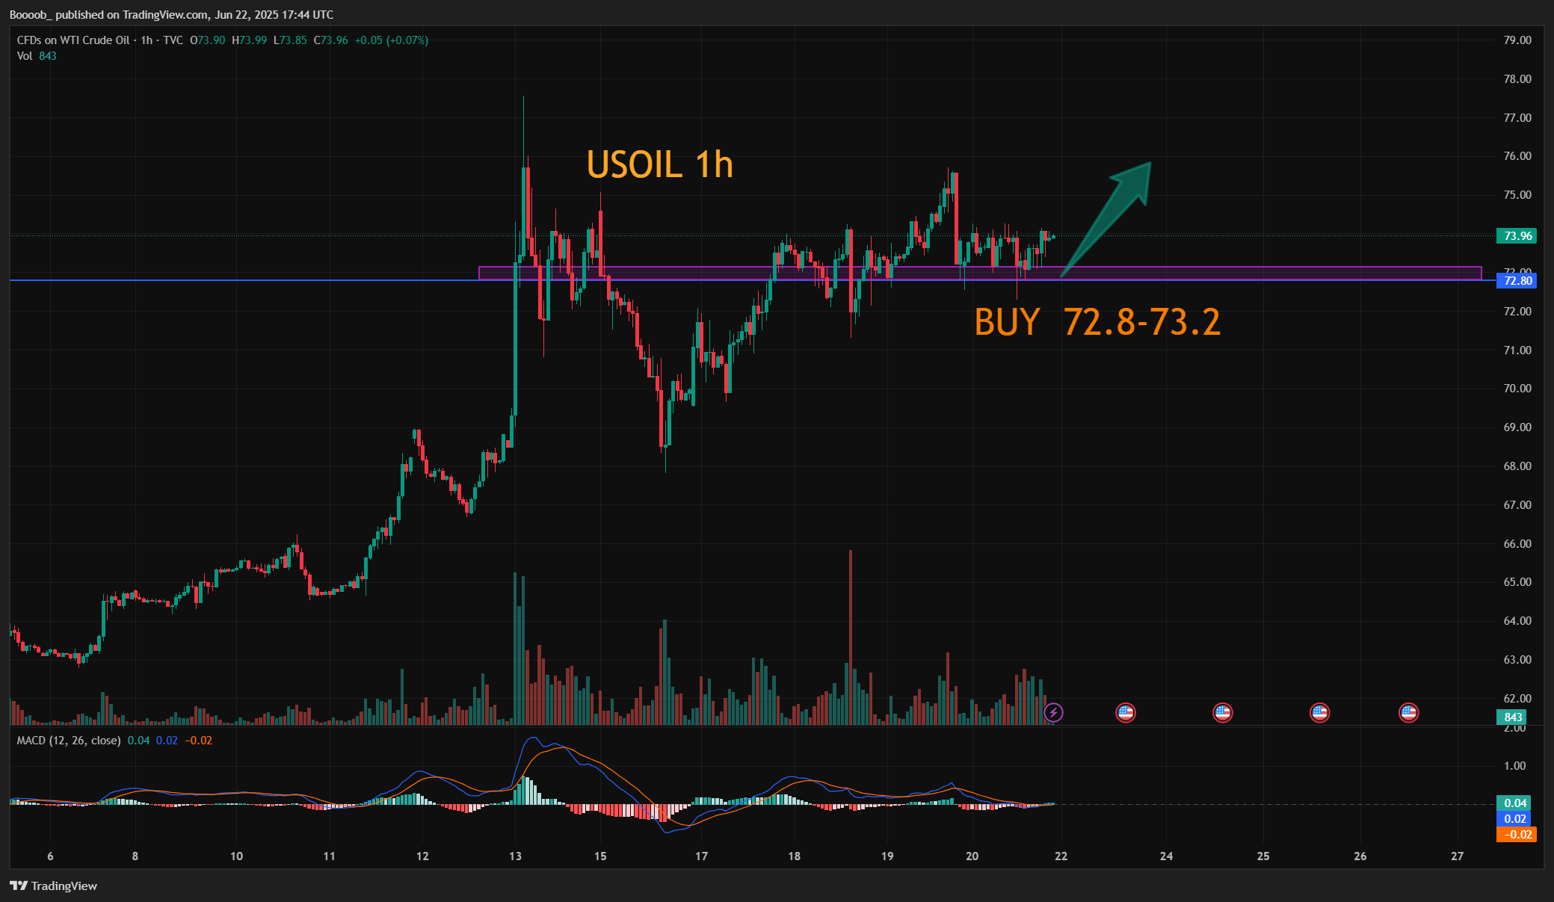Open the last US flag event icon before 27
1554x902 pixels.
coord(1408,712)
